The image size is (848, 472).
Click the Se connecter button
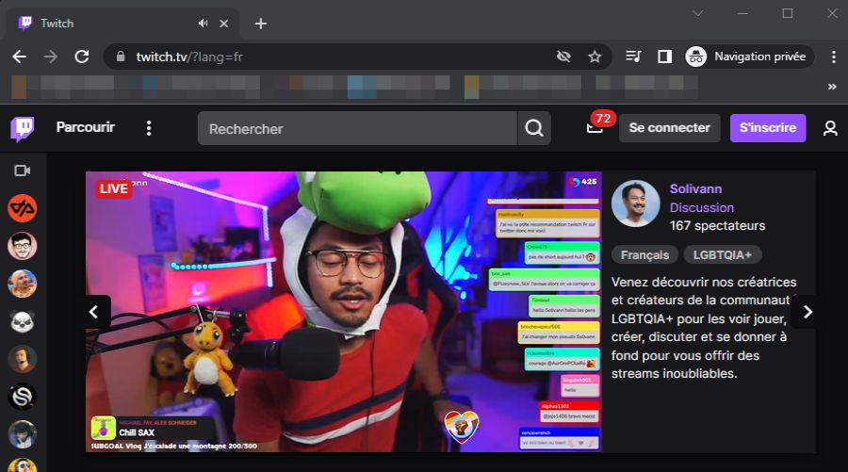tap(669, 128)
